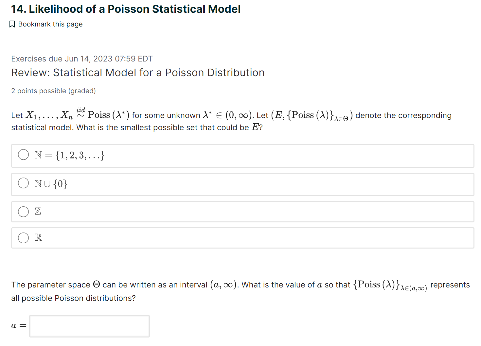Viewport: 481px width, 346px height.
Task: Click the a = label beside input box
Action: (x=18, y=325)
